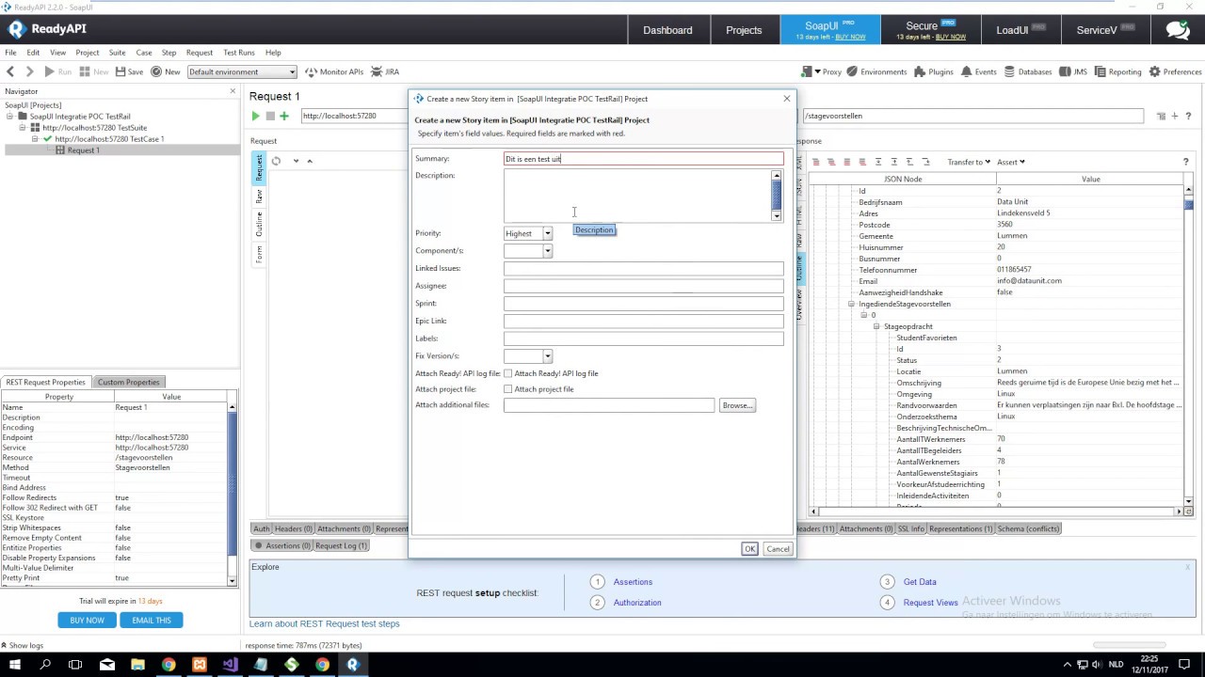This screenshot has width=1205, height=677.
Task: Click the Assignee input field
Action: point(643,286)
